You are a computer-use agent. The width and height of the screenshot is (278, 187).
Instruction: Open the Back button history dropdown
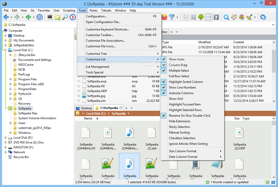point(11,17)
